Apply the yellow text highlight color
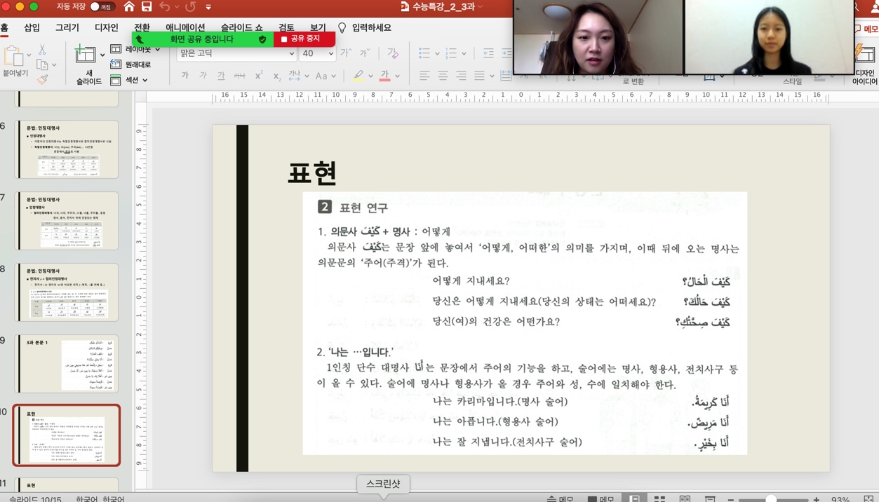The image size is (879, 502). [x=358, y=76]
